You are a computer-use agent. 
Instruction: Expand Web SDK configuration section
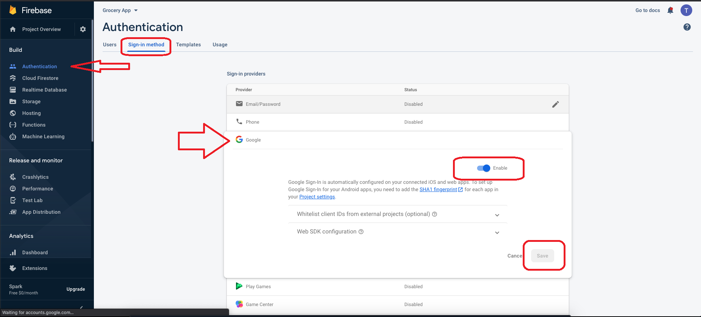[497, 232]
